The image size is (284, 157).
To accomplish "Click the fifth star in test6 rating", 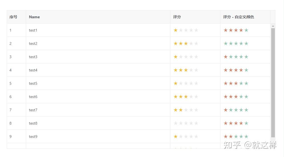I will (196, 97).
